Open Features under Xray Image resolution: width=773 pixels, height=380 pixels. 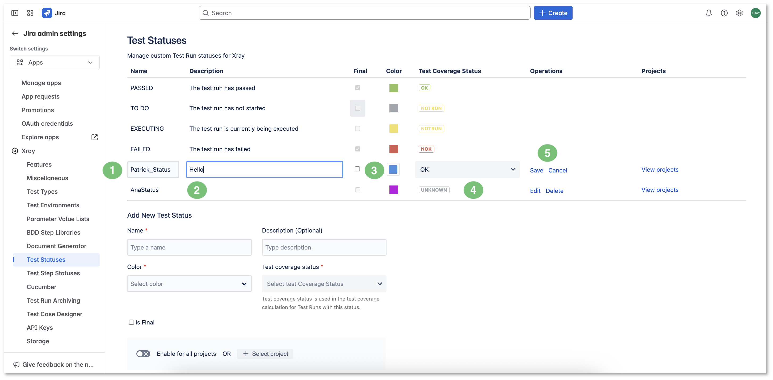tap(39, 164)
